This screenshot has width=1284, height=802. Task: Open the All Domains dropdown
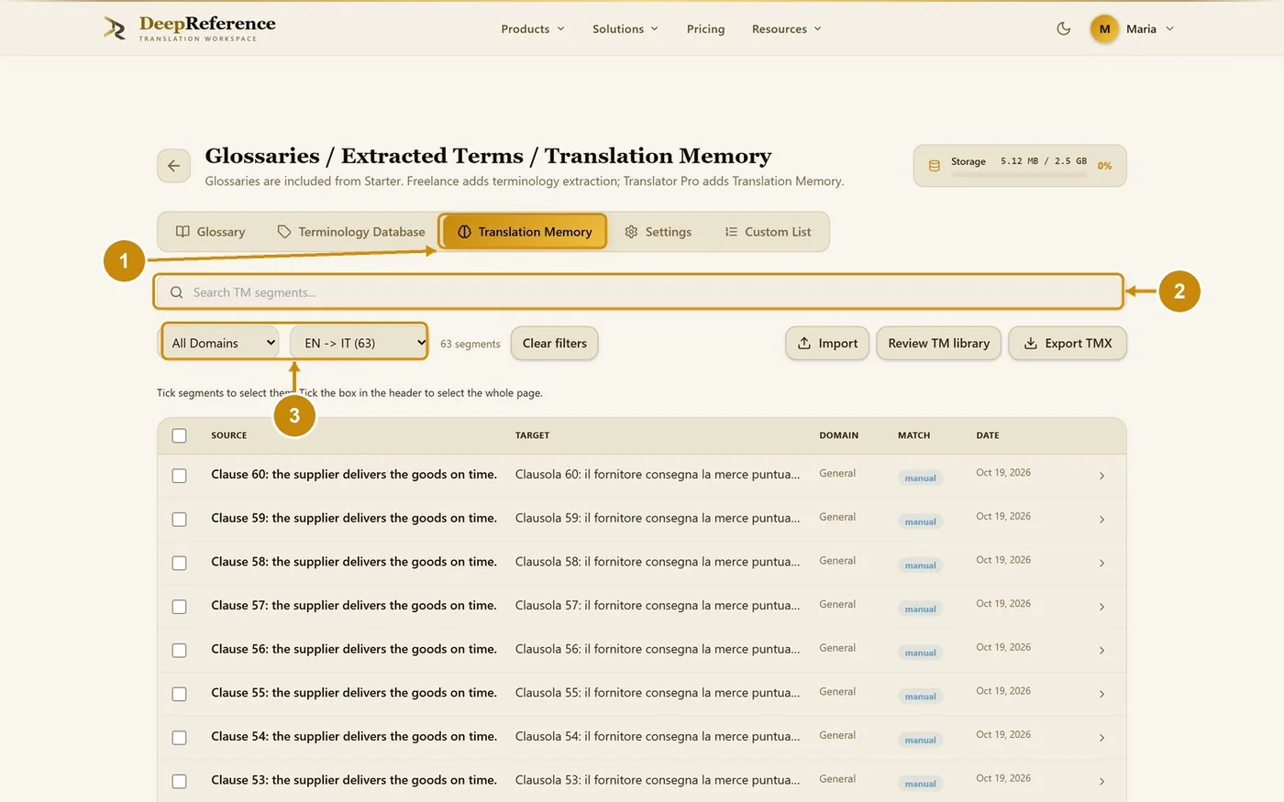point(221,343)
